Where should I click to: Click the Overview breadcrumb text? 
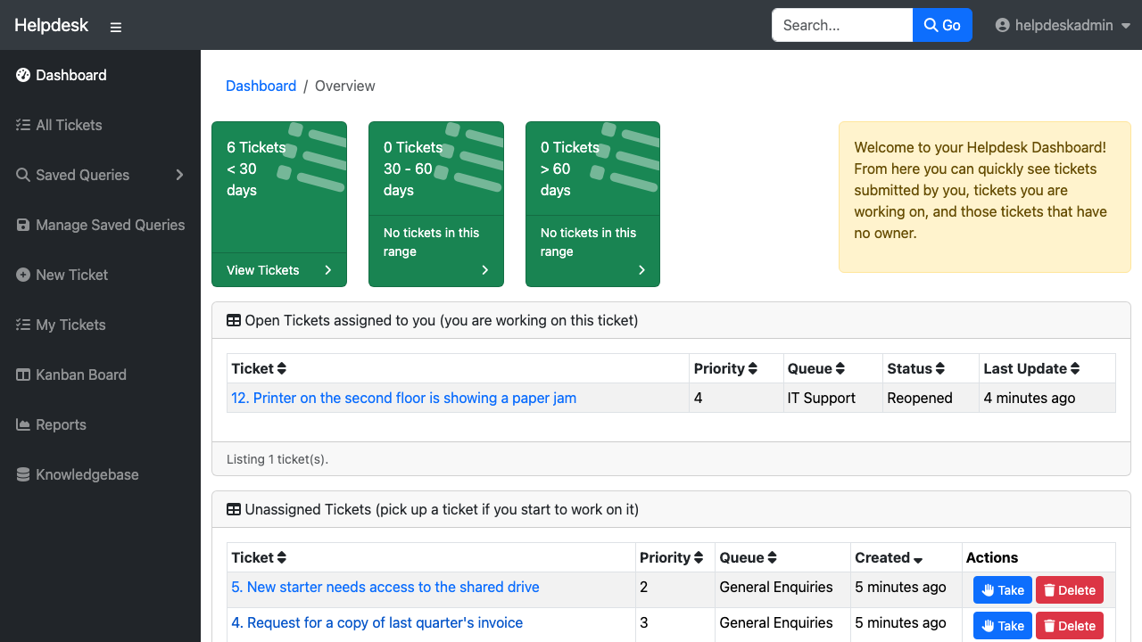pyautogui.click(x=344, y=86)
